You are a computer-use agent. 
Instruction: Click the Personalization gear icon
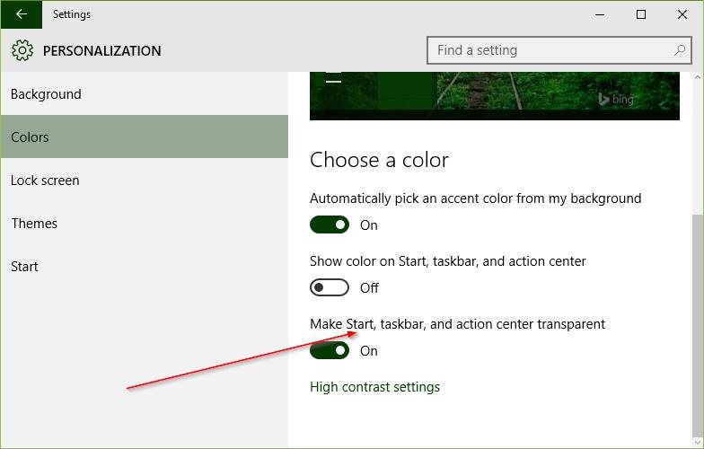coord(22,50)
